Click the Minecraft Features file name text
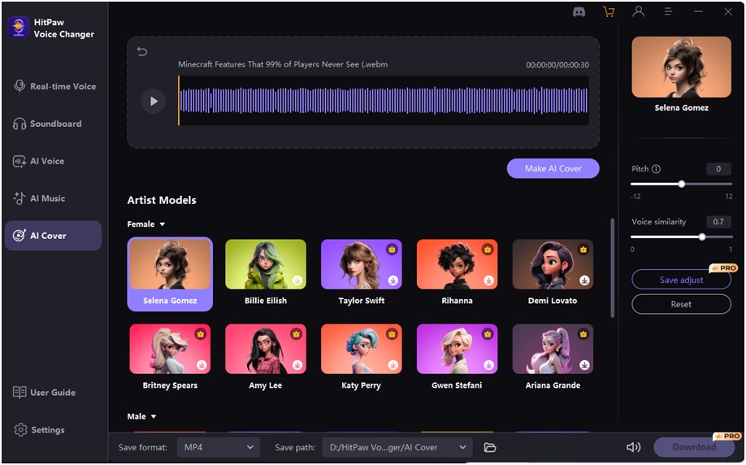746x465 pixels. point(283,64)
